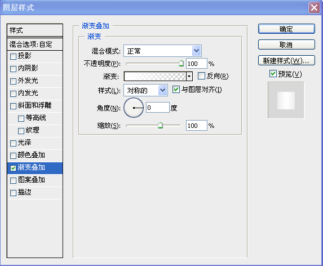This screenshot has height=266, width=323.
Task: Open the gradient picker arrow
Action: coord(189,77)
